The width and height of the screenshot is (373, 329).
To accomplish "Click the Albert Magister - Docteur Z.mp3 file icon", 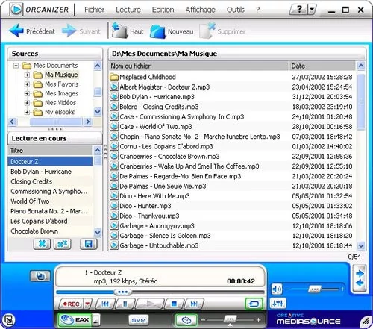I will pos(114,87).
